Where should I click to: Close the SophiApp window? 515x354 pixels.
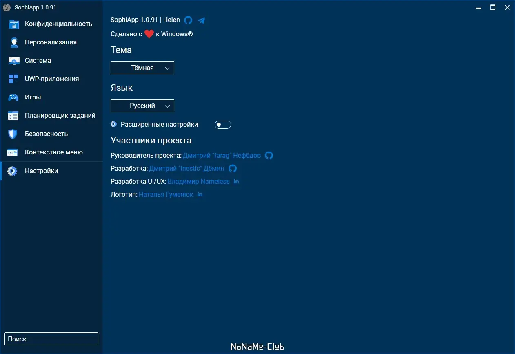(x=507, y=7)
